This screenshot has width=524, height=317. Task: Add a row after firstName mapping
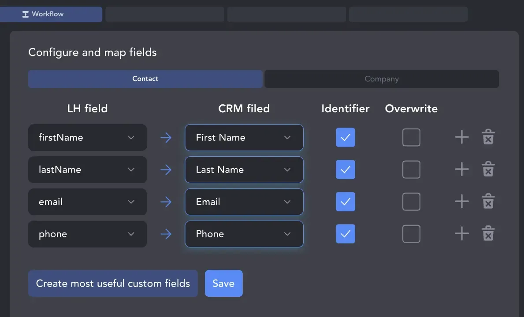pos(461,137)
